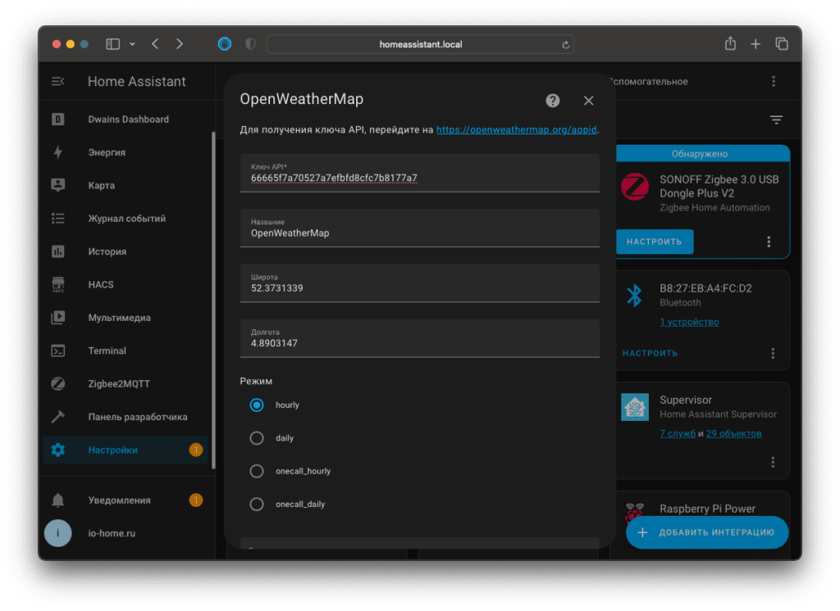The height and width of the screenshot is (611, 840).
Task: Open help for OpenWeatherMap dialog
Action: tap(553, 101)
